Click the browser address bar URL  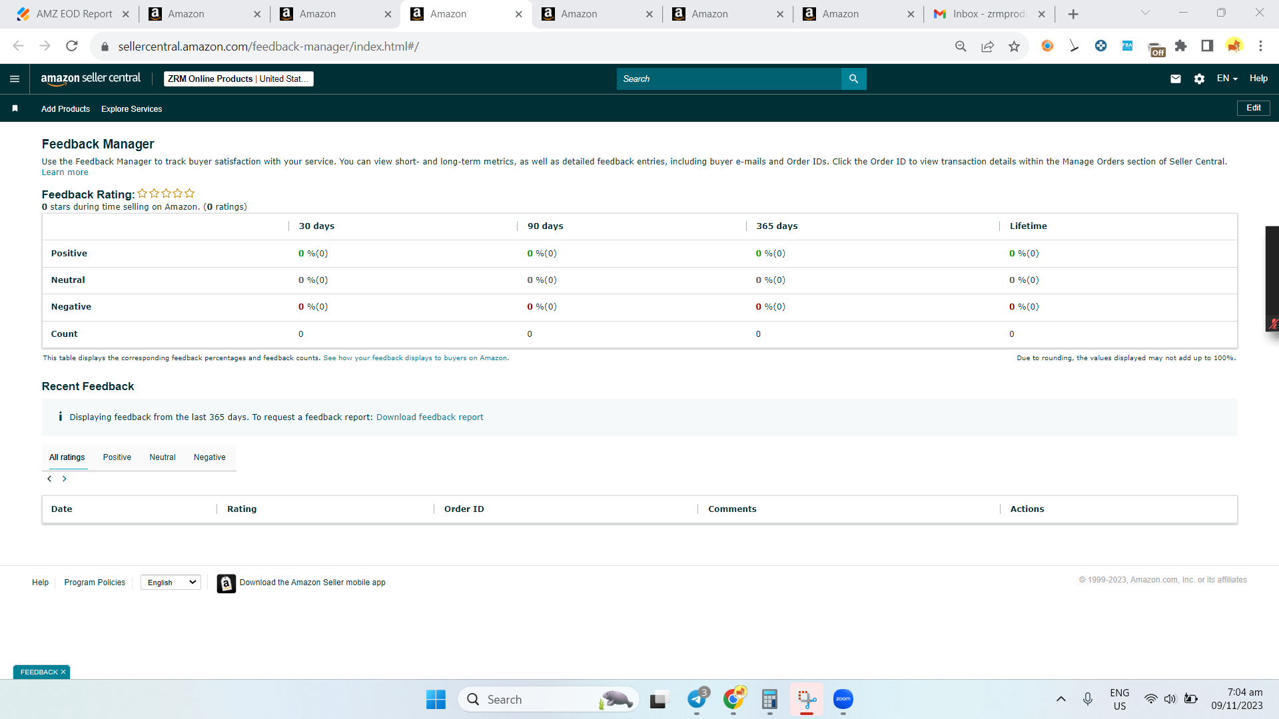268,47
